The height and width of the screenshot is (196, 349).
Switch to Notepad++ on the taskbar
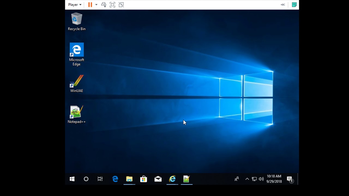(x=186, y=179)
